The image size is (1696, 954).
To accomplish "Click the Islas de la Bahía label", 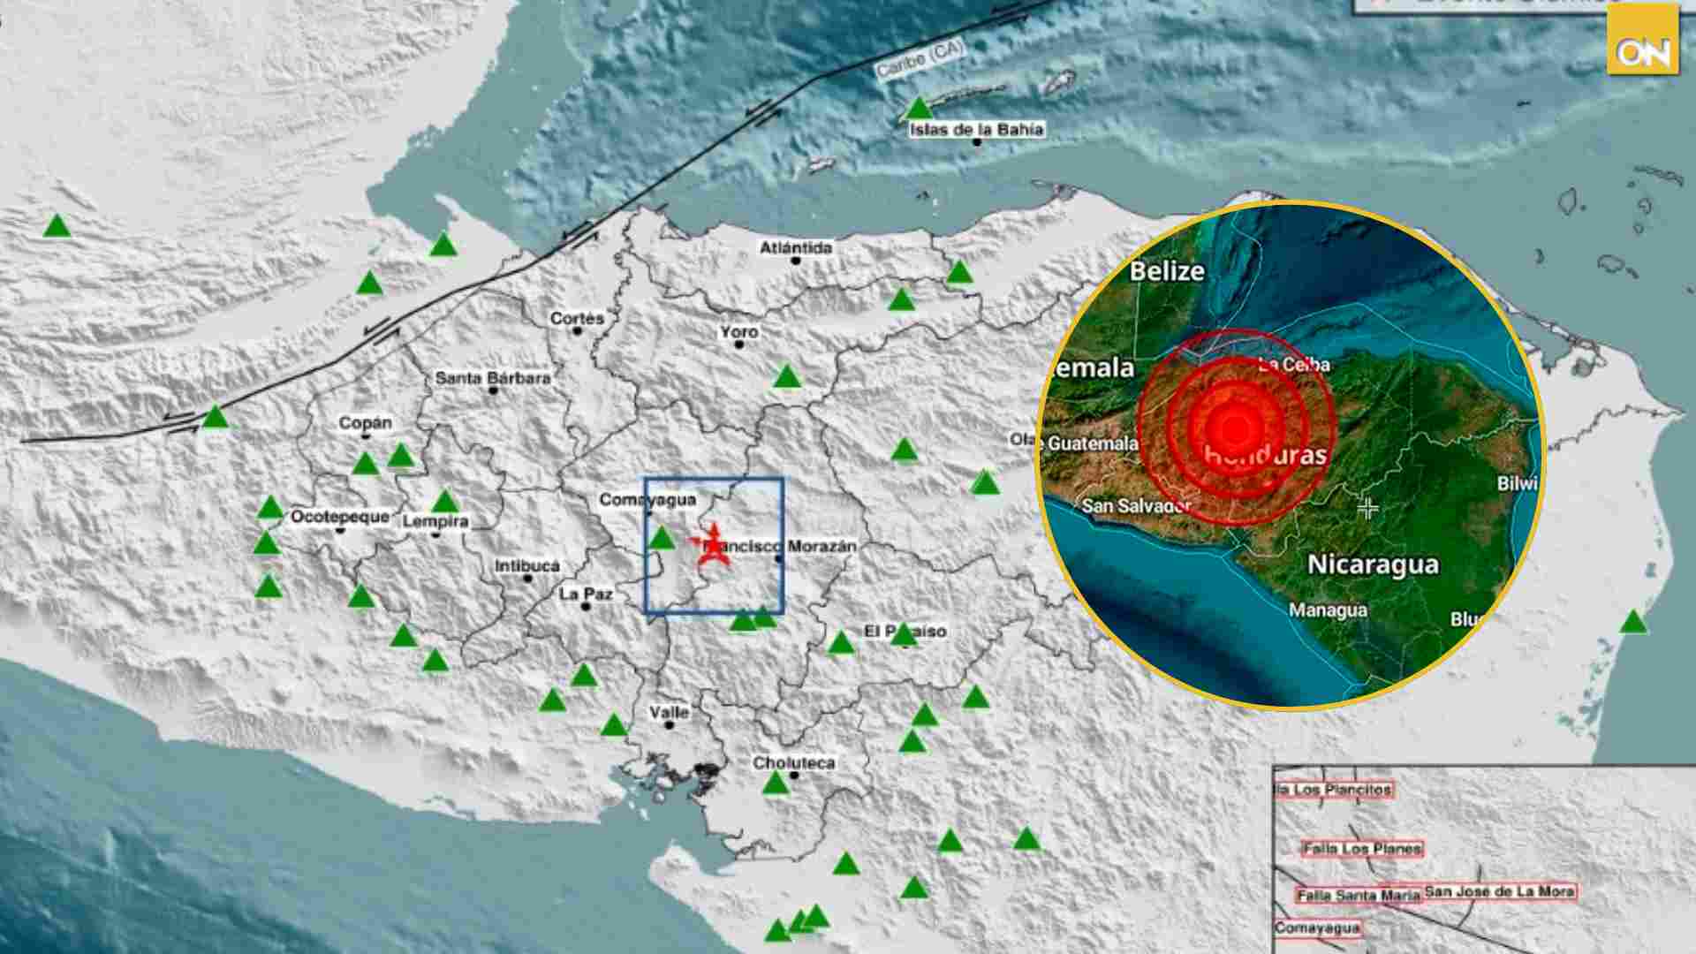I will tap(976, 130).
